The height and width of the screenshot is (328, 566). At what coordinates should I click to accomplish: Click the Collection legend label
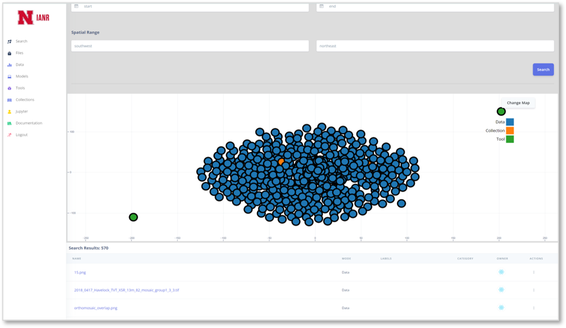coord(495,130)
